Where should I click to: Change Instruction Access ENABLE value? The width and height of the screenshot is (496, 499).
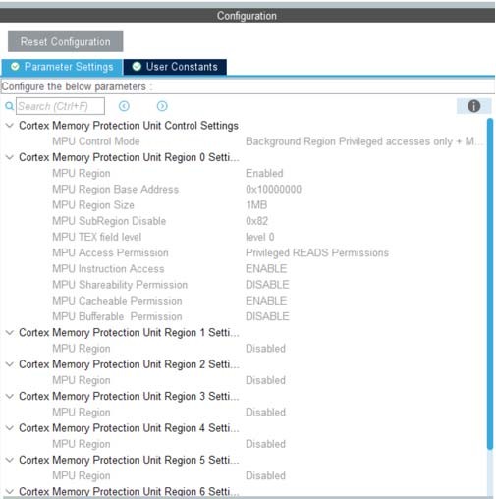tap(266, 268)
